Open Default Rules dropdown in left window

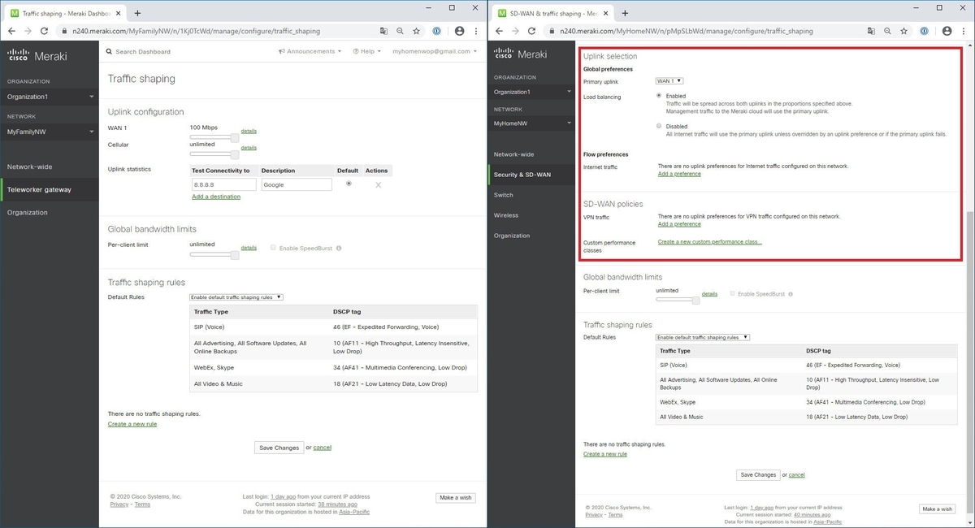(236, 297)
